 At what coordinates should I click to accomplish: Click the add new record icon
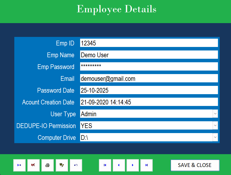tap(19, 165)
